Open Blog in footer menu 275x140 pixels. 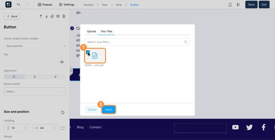pyautogui.click(x=80, y=127)
